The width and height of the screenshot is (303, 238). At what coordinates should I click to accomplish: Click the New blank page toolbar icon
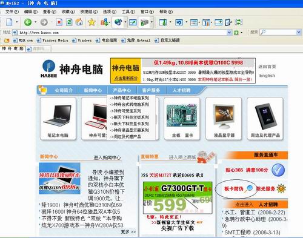tap(9, 22)
